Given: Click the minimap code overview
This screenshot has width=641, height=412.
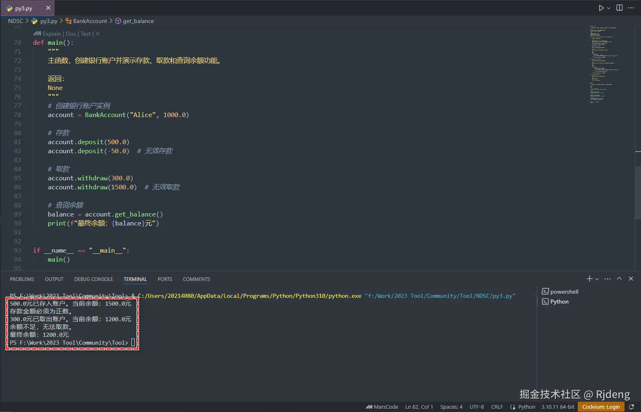Looking at the screenshot, I should tap(604, 64).
